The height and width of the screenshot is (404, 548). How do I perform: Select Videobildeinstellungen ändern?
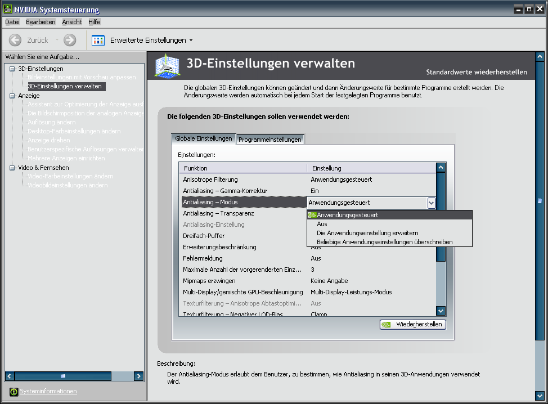68,185
